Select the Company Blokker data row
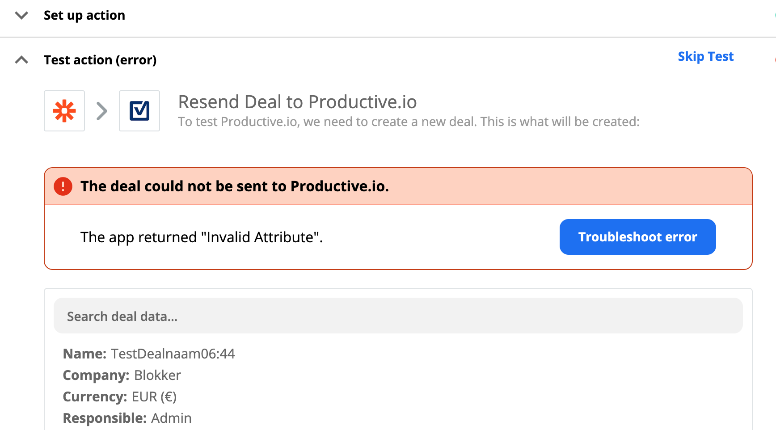776x430 pixels. pyautogui.click(x=122, y=375)
